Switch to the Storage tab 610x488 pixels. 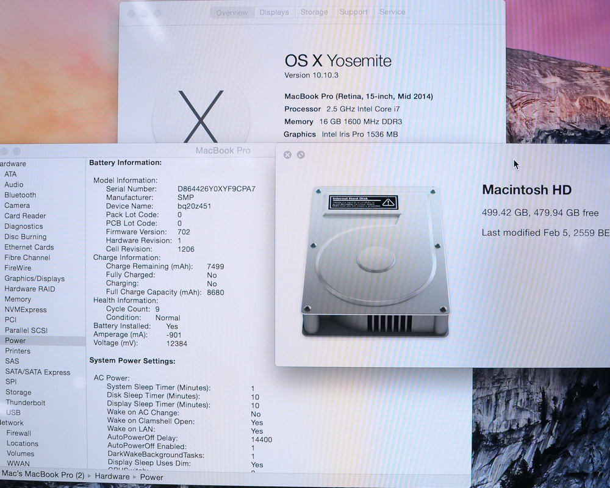coord(314,12)
